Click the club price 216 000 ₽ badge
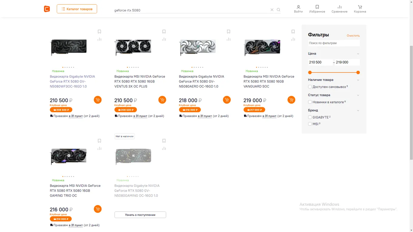Screen dimensions: 413x232 point(190,110)
